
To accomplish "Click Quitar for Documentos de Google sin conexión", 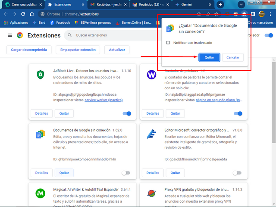I will click(x=64, y=173).
